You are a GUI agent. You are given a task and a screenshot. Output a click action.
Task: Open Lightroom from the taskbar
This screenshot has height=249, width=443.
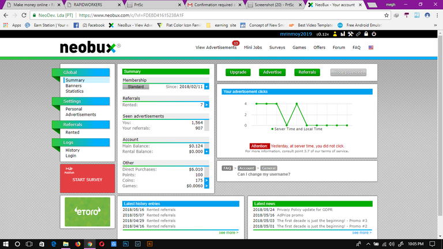click(138, 244)
